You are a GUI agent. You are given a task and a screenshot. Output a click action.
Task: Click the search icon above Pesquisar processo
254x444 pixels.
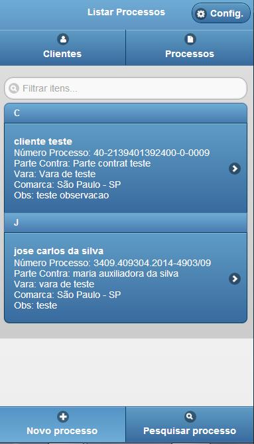[x=190, y=416]
